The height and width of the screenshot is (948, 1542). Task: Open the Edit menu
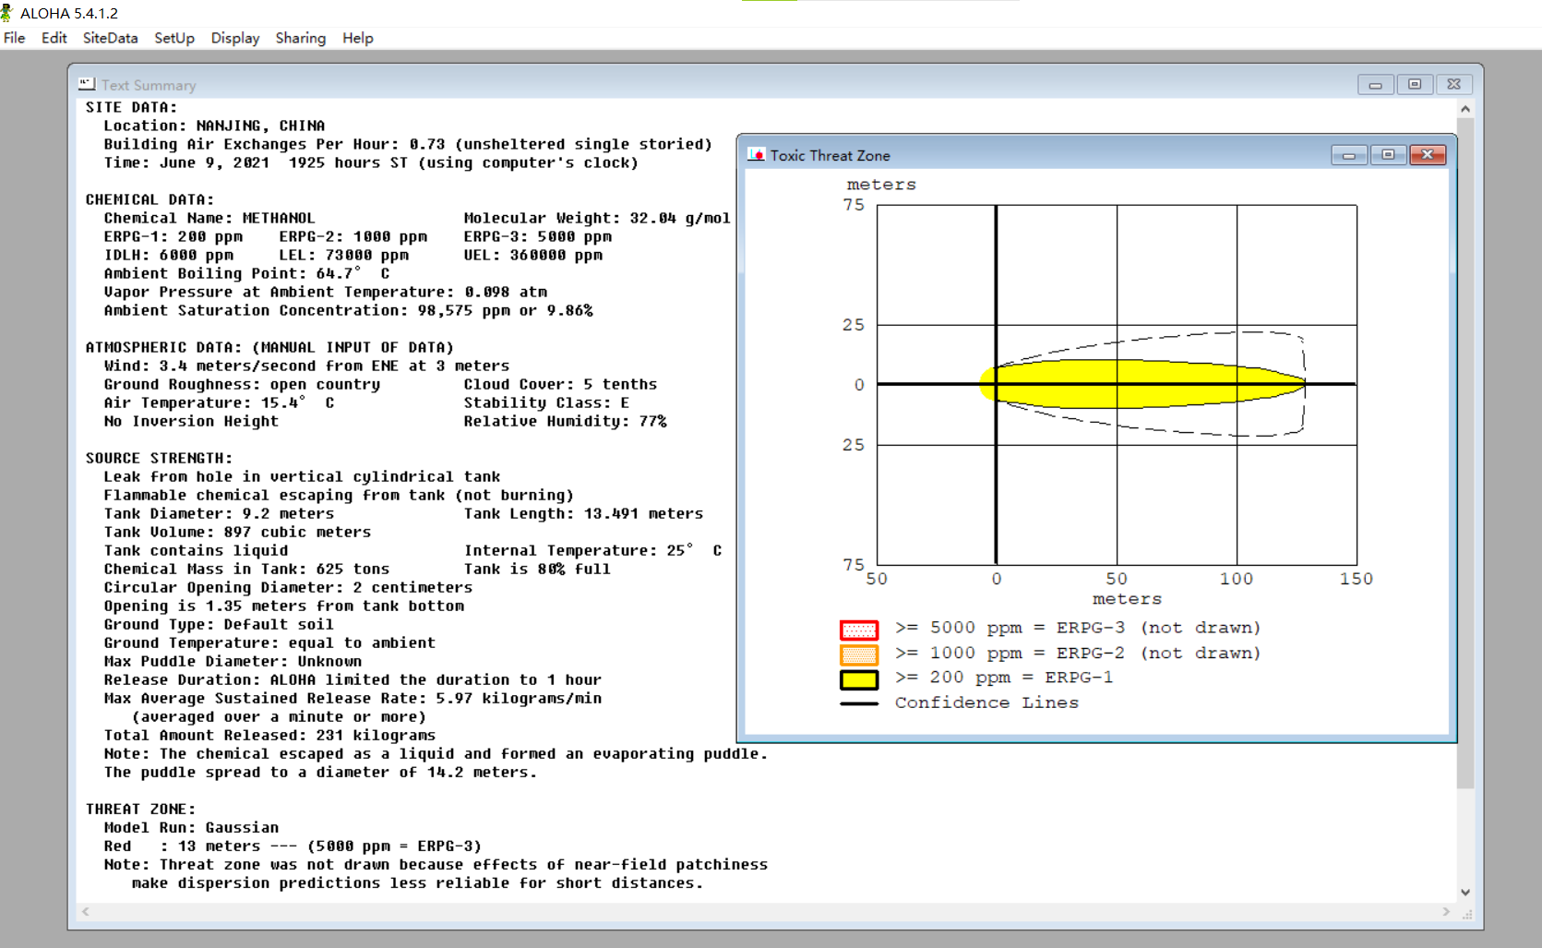54,38
